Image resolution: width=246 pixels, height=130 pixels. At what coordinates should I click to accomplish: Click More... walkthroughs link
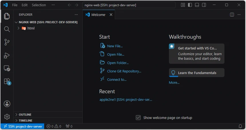coord(174,82)
